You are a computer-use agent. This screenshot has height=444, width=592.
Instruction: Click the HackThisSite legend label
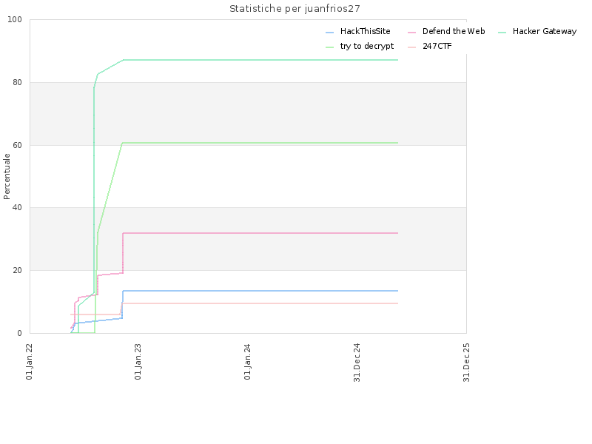point(365,32)
